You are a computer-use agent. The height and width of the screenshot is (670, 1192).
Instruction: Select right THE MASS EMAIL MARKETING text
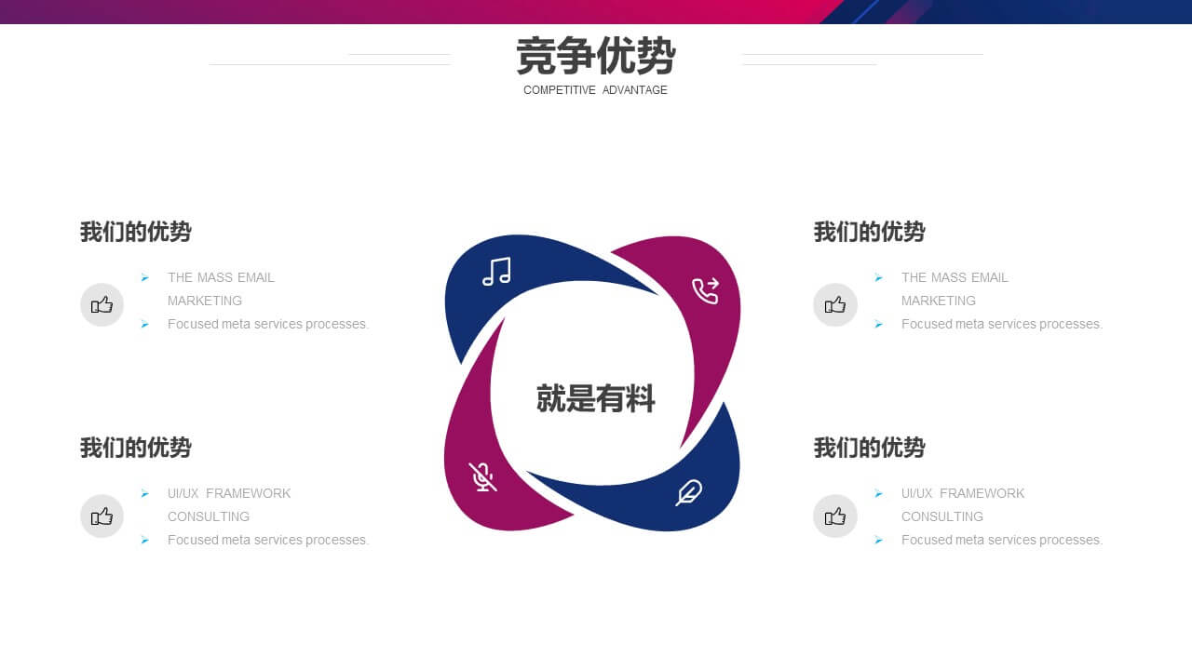point(955,289)
